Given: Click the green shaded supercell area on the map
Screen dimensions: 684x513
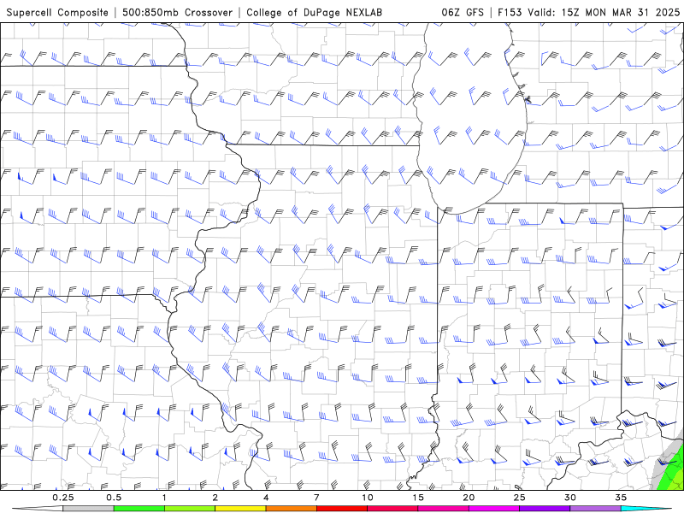Looking at the screenshot, I should click(672, 475).
